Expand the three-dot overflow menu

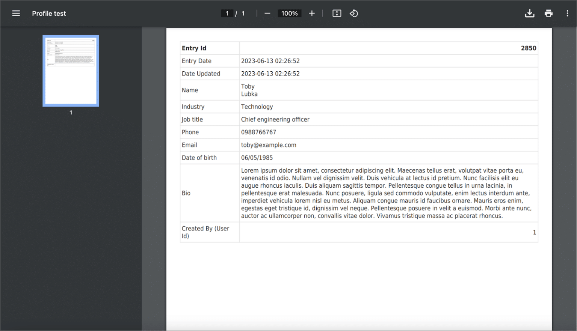click(x=568, y=13)
